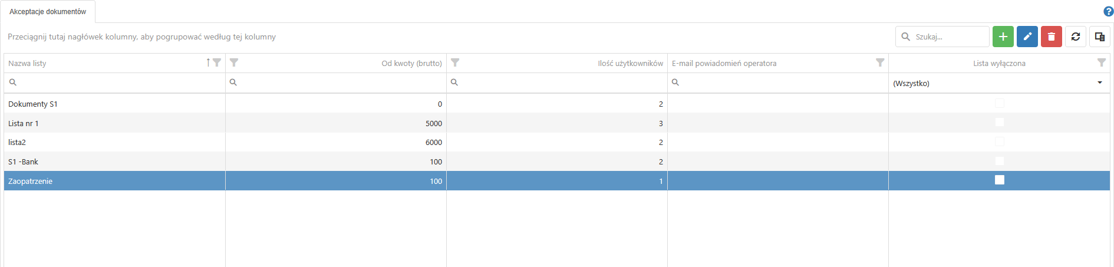The height and width of the screenshot is (267, 1114).
Task: Toggle Lista wyłączona checkbox for Lista nr 1
Action: click(999, 123)
